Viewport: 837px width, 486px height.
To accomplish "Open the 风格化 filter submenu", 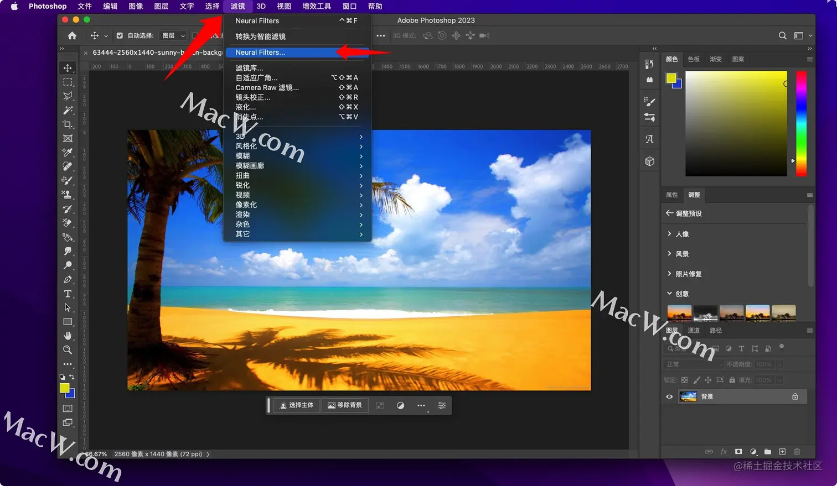I will click(297, 146).
